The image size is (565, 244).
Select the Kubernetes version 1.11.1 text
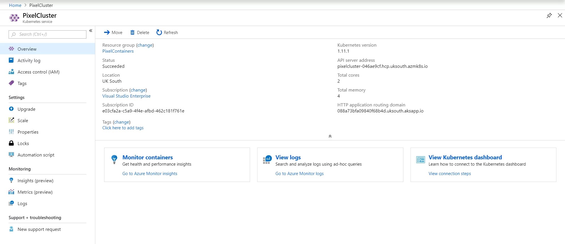tap(343, 51)
